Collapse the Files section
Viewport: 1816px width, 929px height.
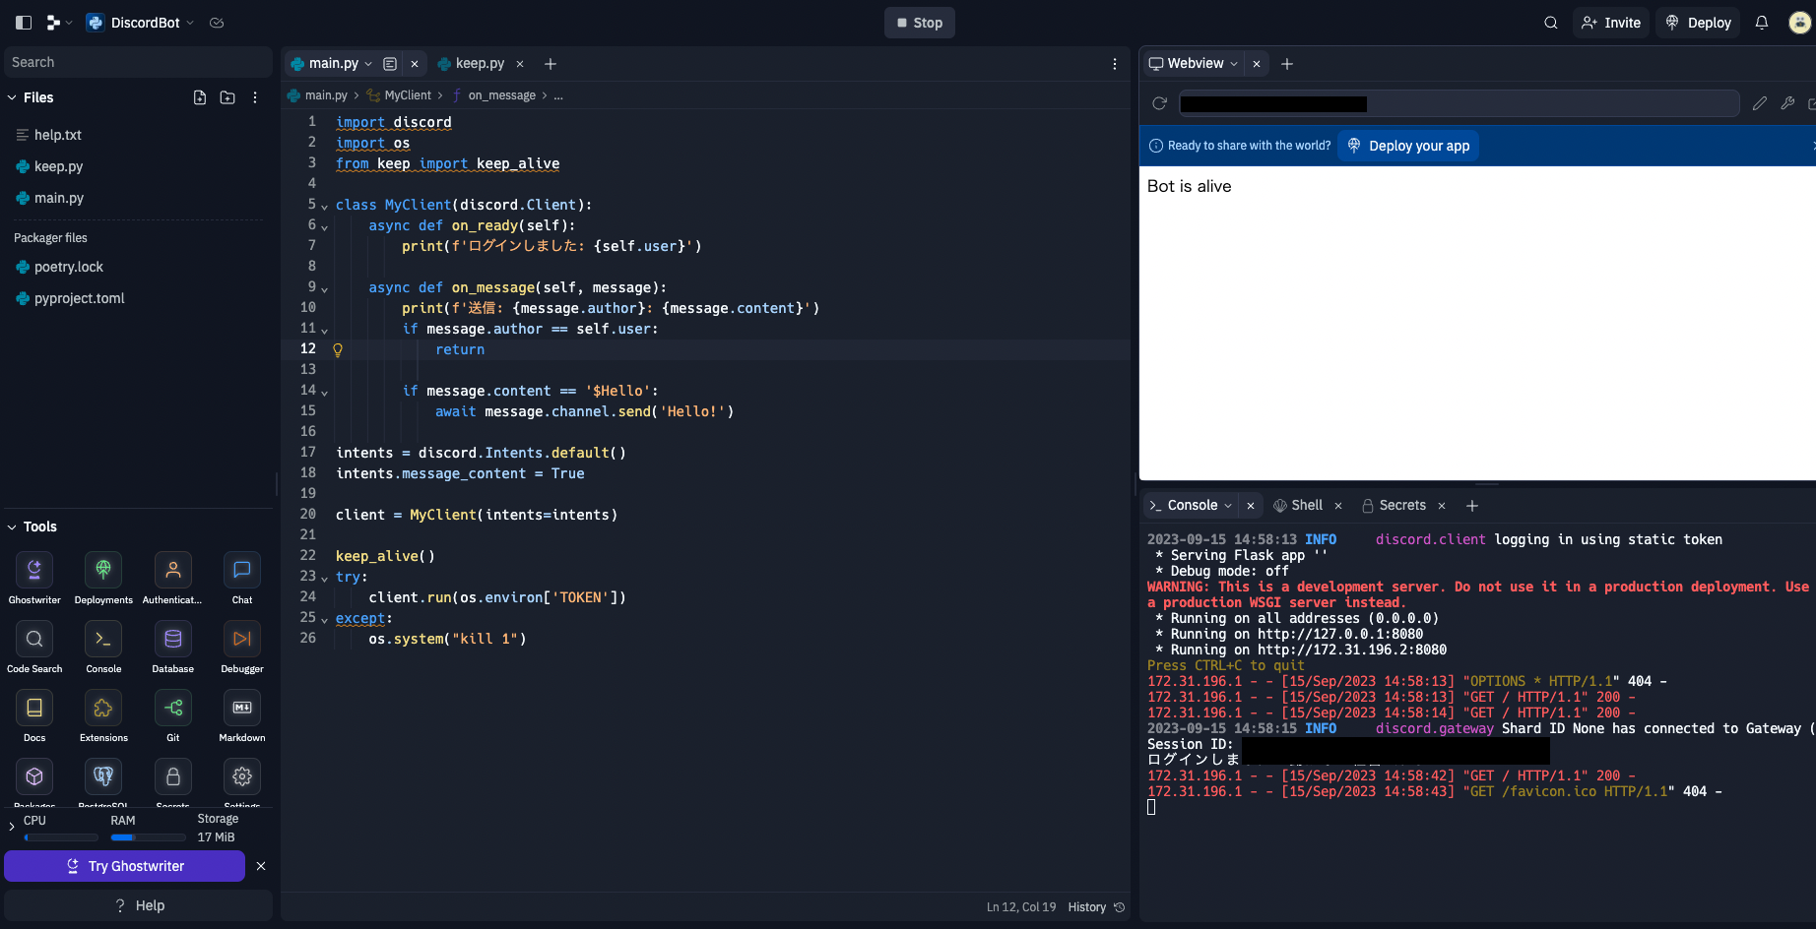click(x=14, y=97)
